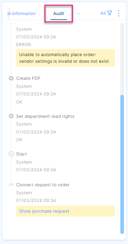The height and width of the screenshot is (244, 128).
Task: Click the empty scrollbar track above the thumb
Action: (x=122, y=59)
